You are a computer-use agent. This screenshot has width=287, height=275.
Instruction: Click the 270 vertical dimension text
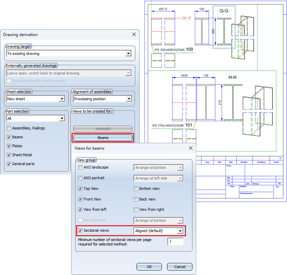220,103
